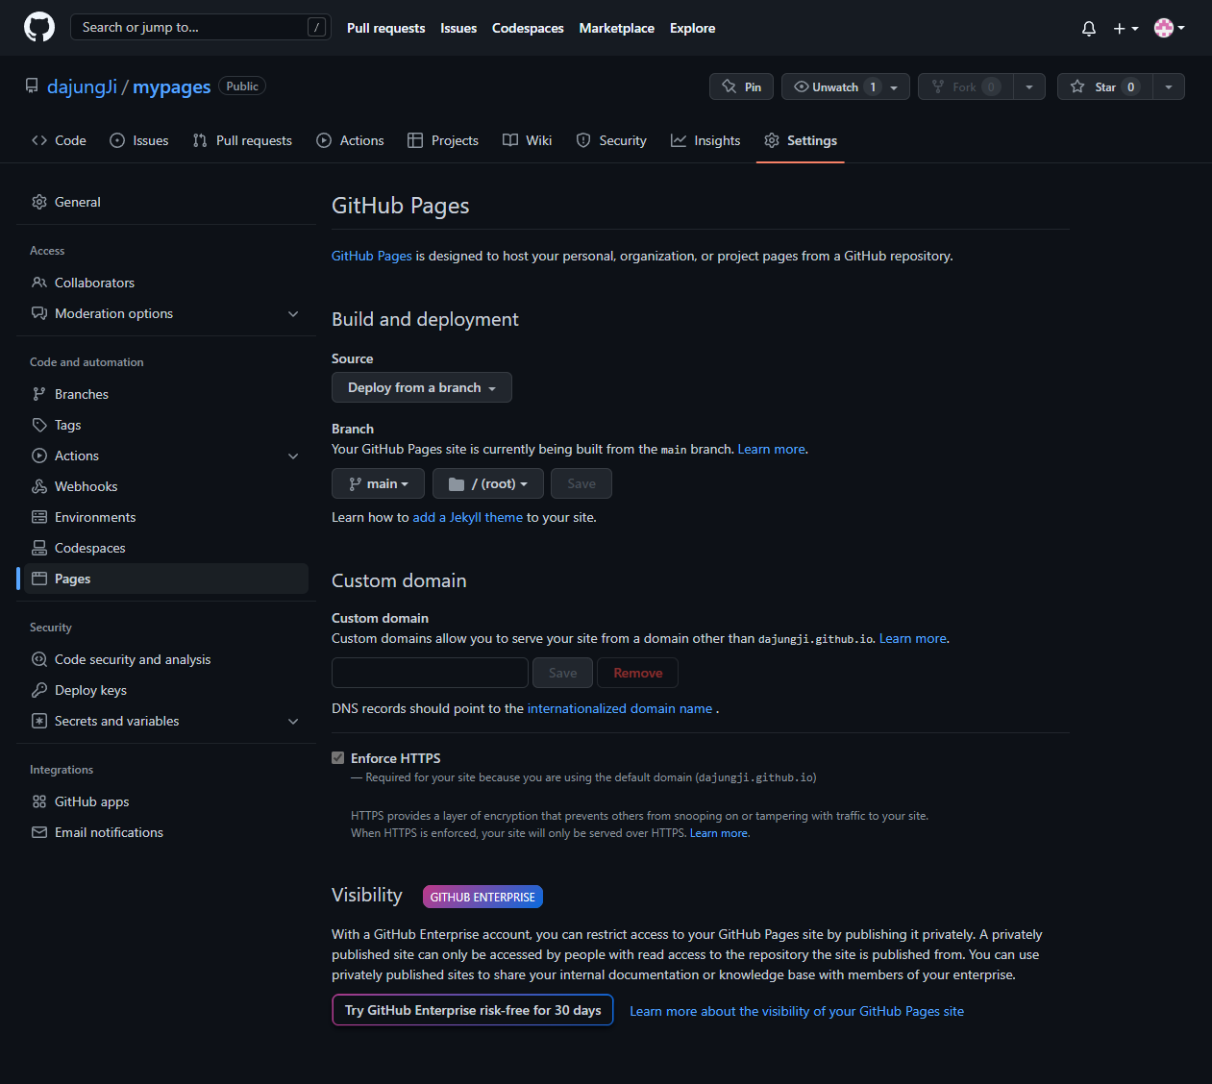This screenshot has width=1212, height=1084.
Task: Open Marketplace in top navigation
Action: pyautogui.click(x=616, y=28)
